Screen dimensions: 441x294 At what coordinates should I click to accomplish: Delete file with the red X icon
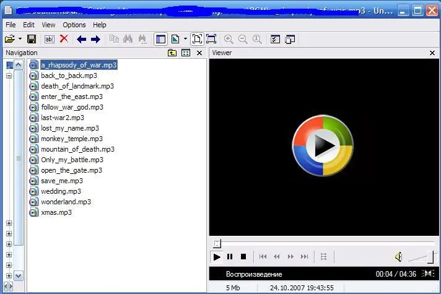(64, 39)
